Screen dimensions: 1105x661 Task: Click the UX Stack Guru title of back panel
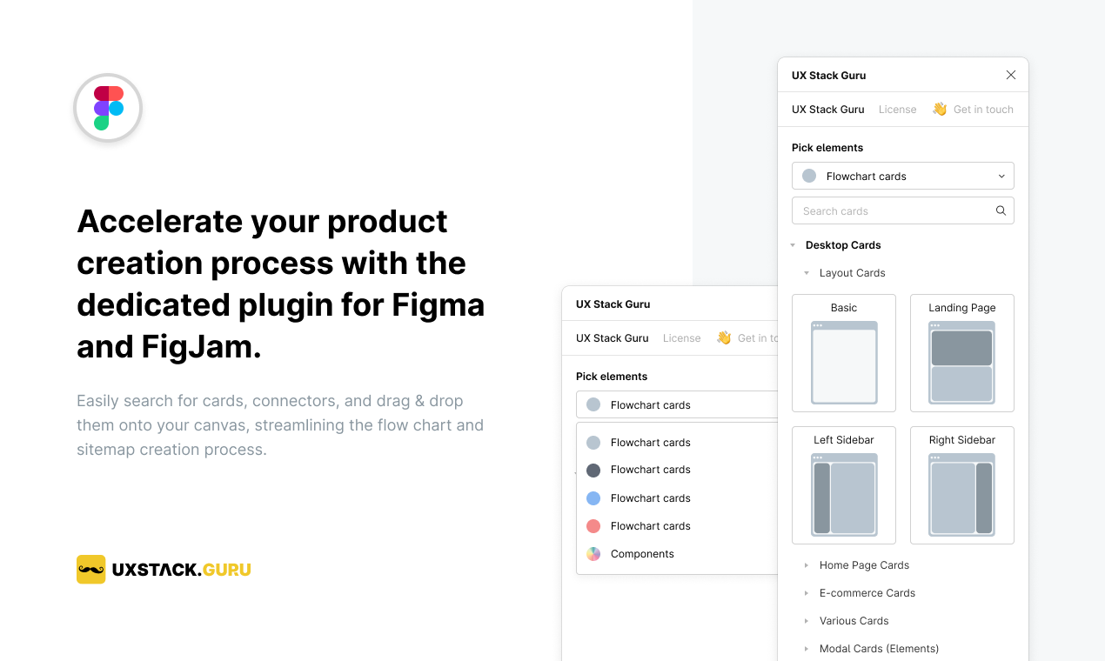coord(613,304)
